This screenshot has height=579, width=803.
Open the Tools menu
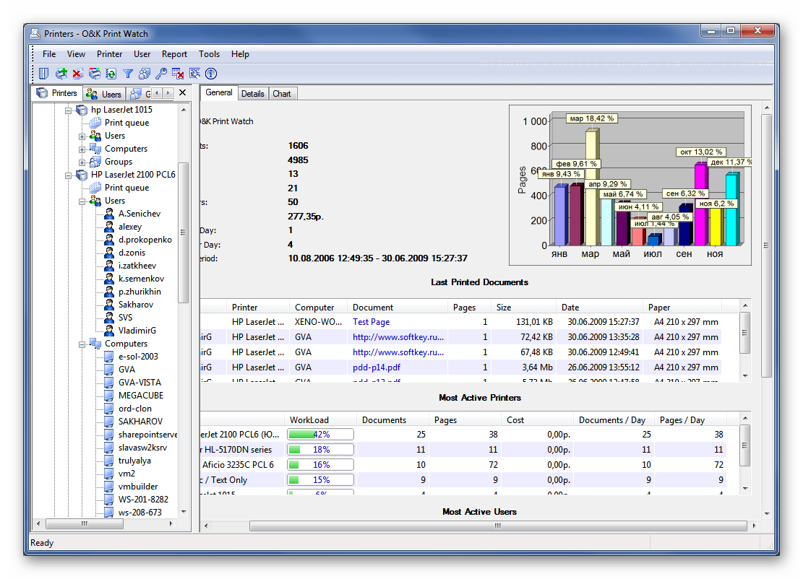(209, 54)
